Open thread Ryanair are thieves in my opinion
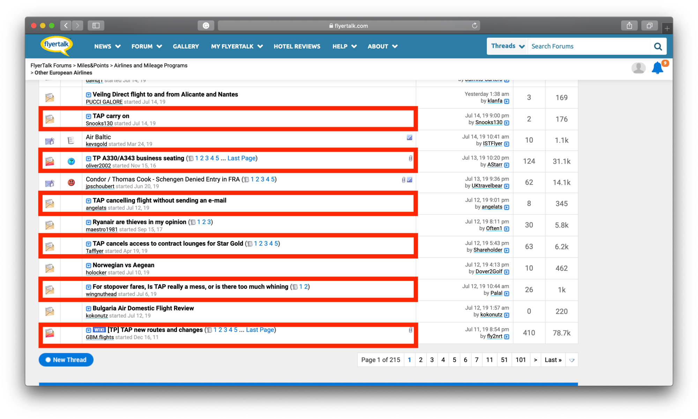Viewport: 698px width, 419px height. (139, 222)
